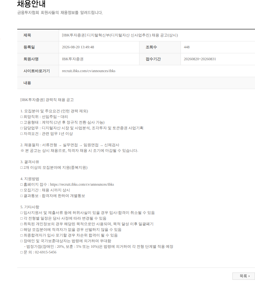Click the arrow icon on 목록 button
This screenshot has height=297, width=255.
[249, 276]
